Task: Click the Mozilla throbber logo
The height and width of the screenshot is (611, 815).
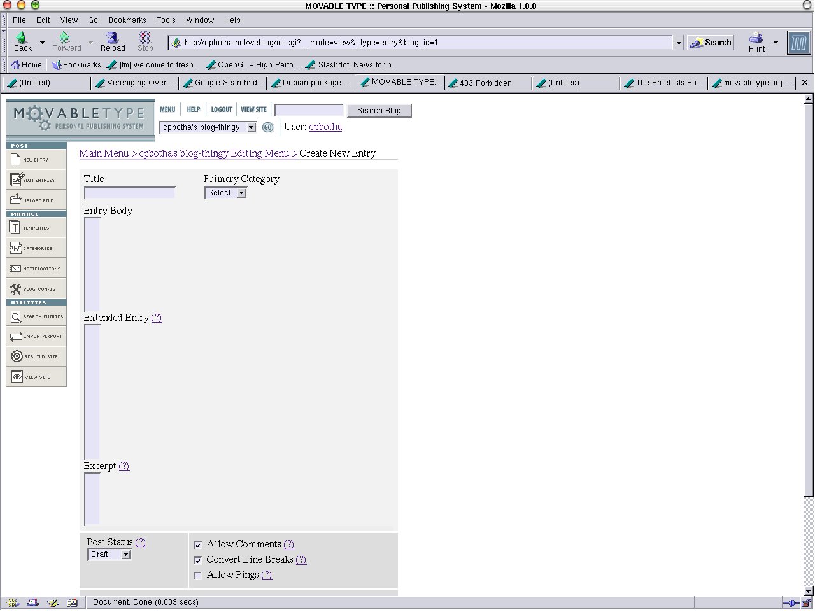Action: point(798,43)
